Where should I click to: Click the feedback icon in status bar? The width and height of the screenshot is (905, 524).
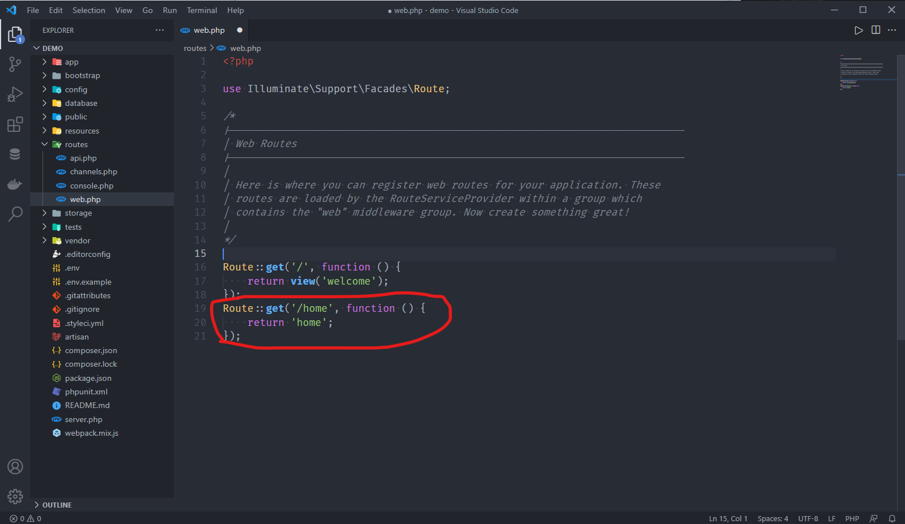pyautogui.click(x=874, y=518)
